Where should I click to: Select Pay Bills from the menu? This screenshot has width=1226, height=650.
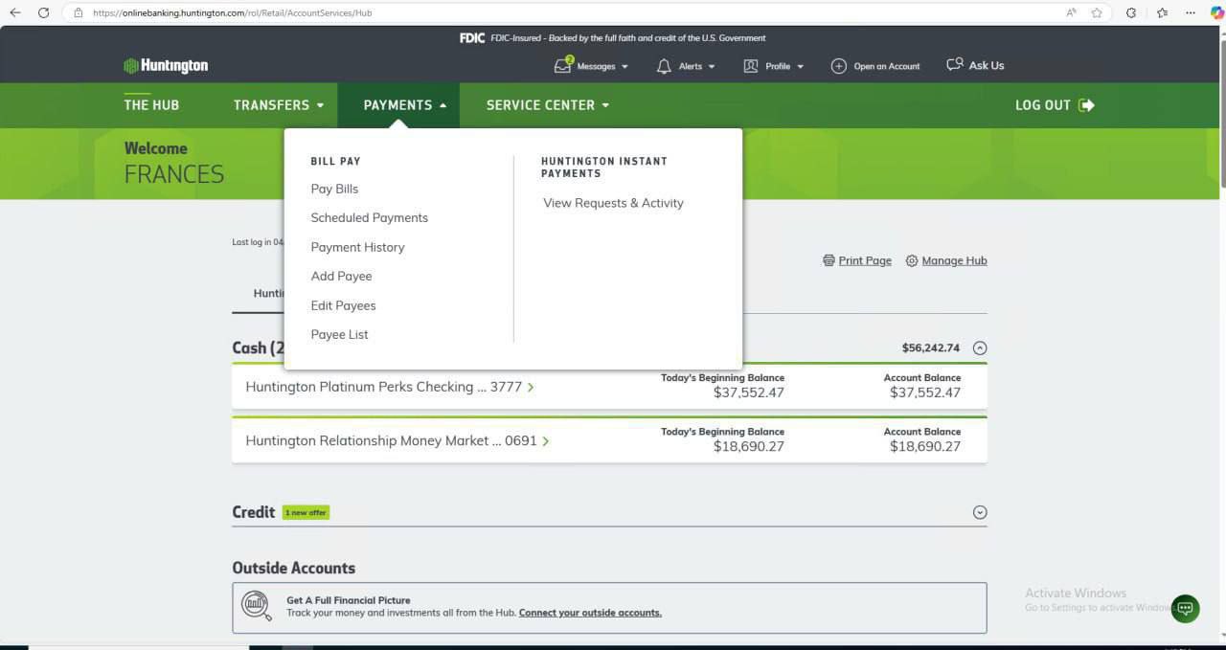[x=334, y=189]
